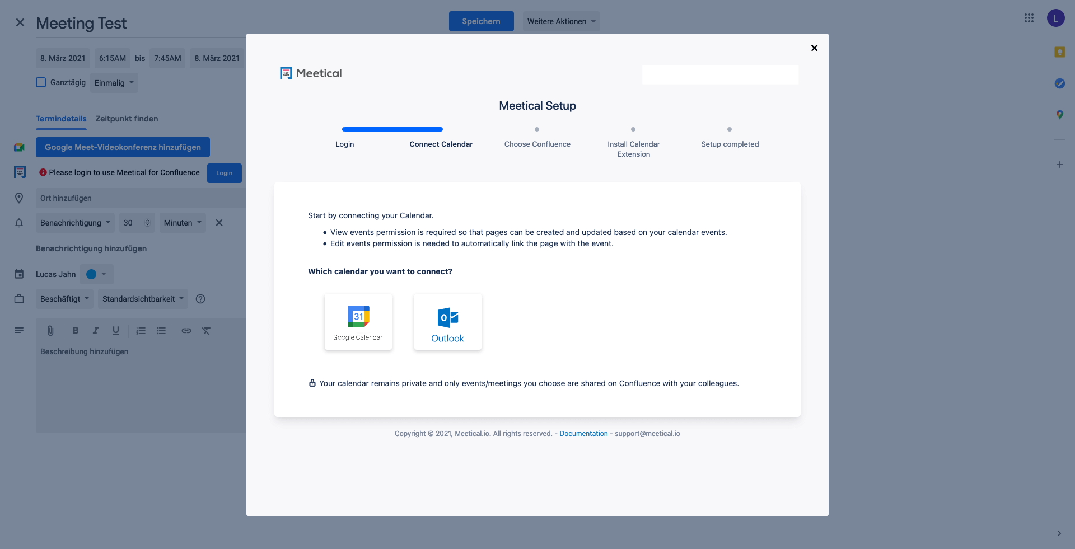The width and height of the screenshot is (1075, 549).
Task: Insert a bulleted list
Action: 161,331
